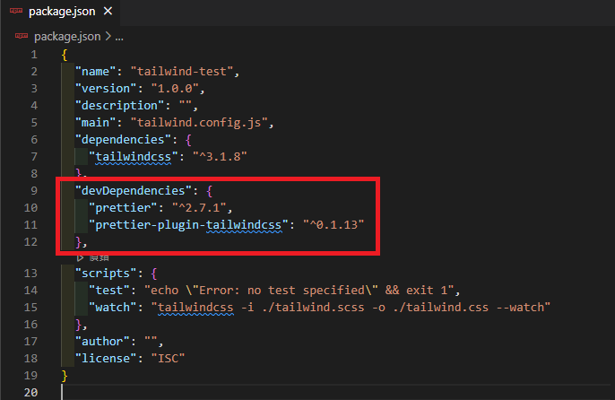Close the package.json tab
Screen dimensions: 615x400
(108, 12)
